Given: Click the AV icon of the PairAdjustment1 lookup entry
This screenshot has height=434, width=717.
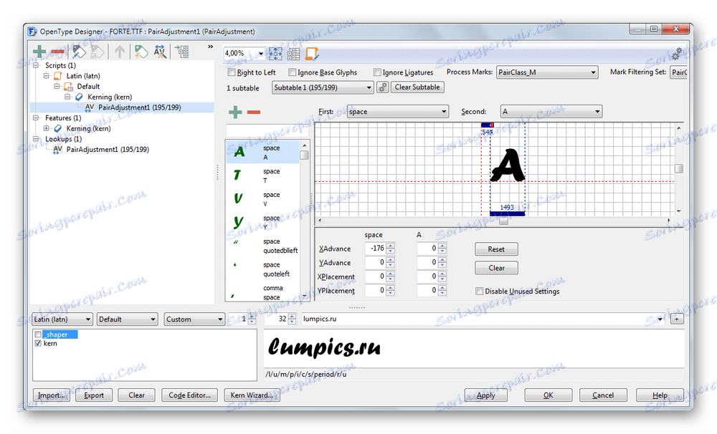Looking at the screenshot, I should coord(57,150).
